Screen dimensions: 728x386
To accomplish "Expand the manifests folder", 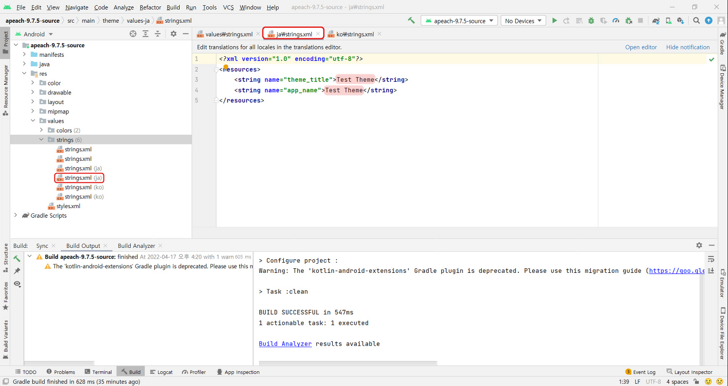I will point(24,55).
